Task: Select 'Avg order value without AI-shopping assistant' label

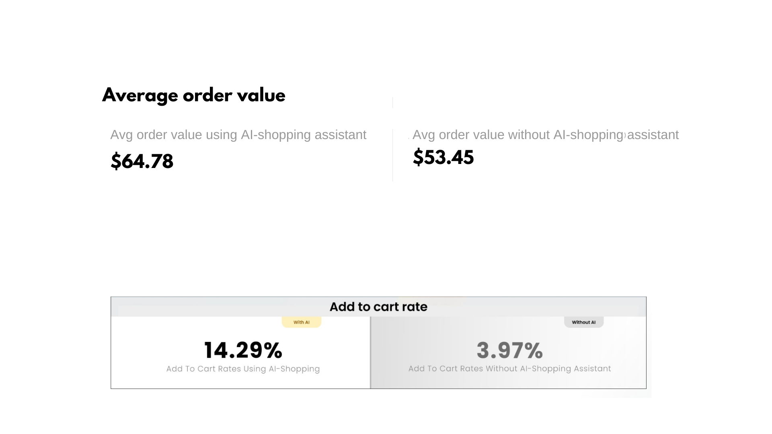Action: (x=545, y=135)
